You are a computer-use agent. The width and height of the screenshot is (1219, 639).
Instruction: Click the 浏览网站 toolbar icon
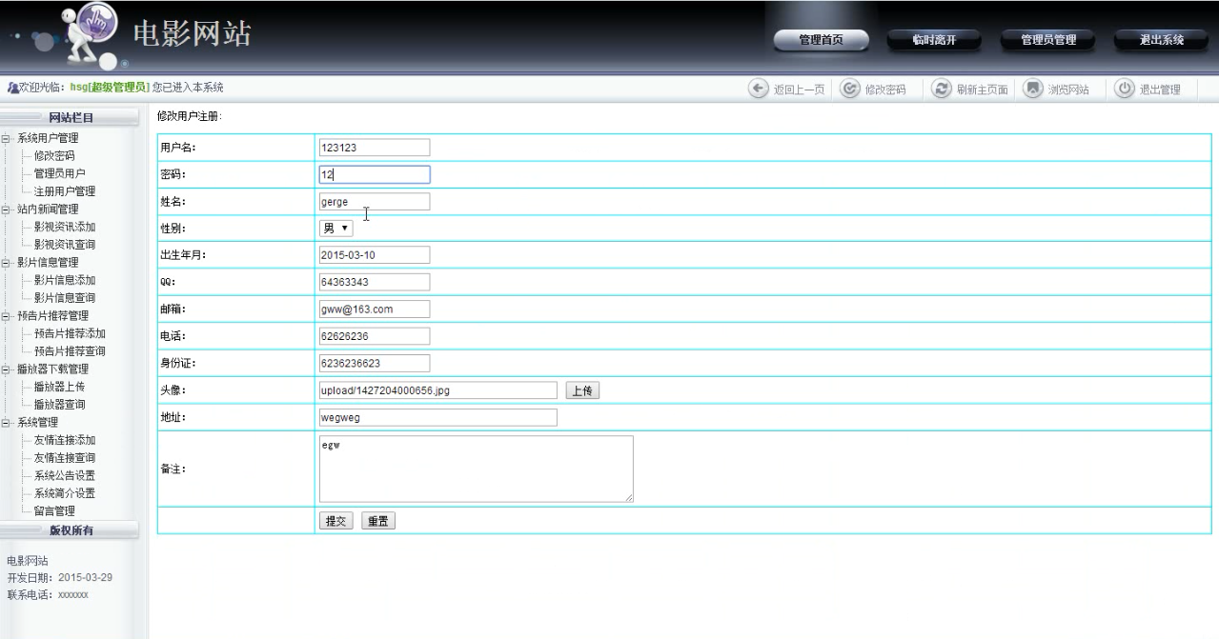click(1031, 90)
